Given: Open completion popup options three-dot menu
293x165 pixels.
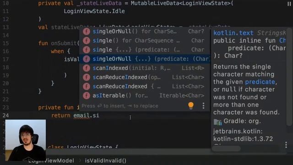Looking at the screenshot, I should [x=203, y=106].
